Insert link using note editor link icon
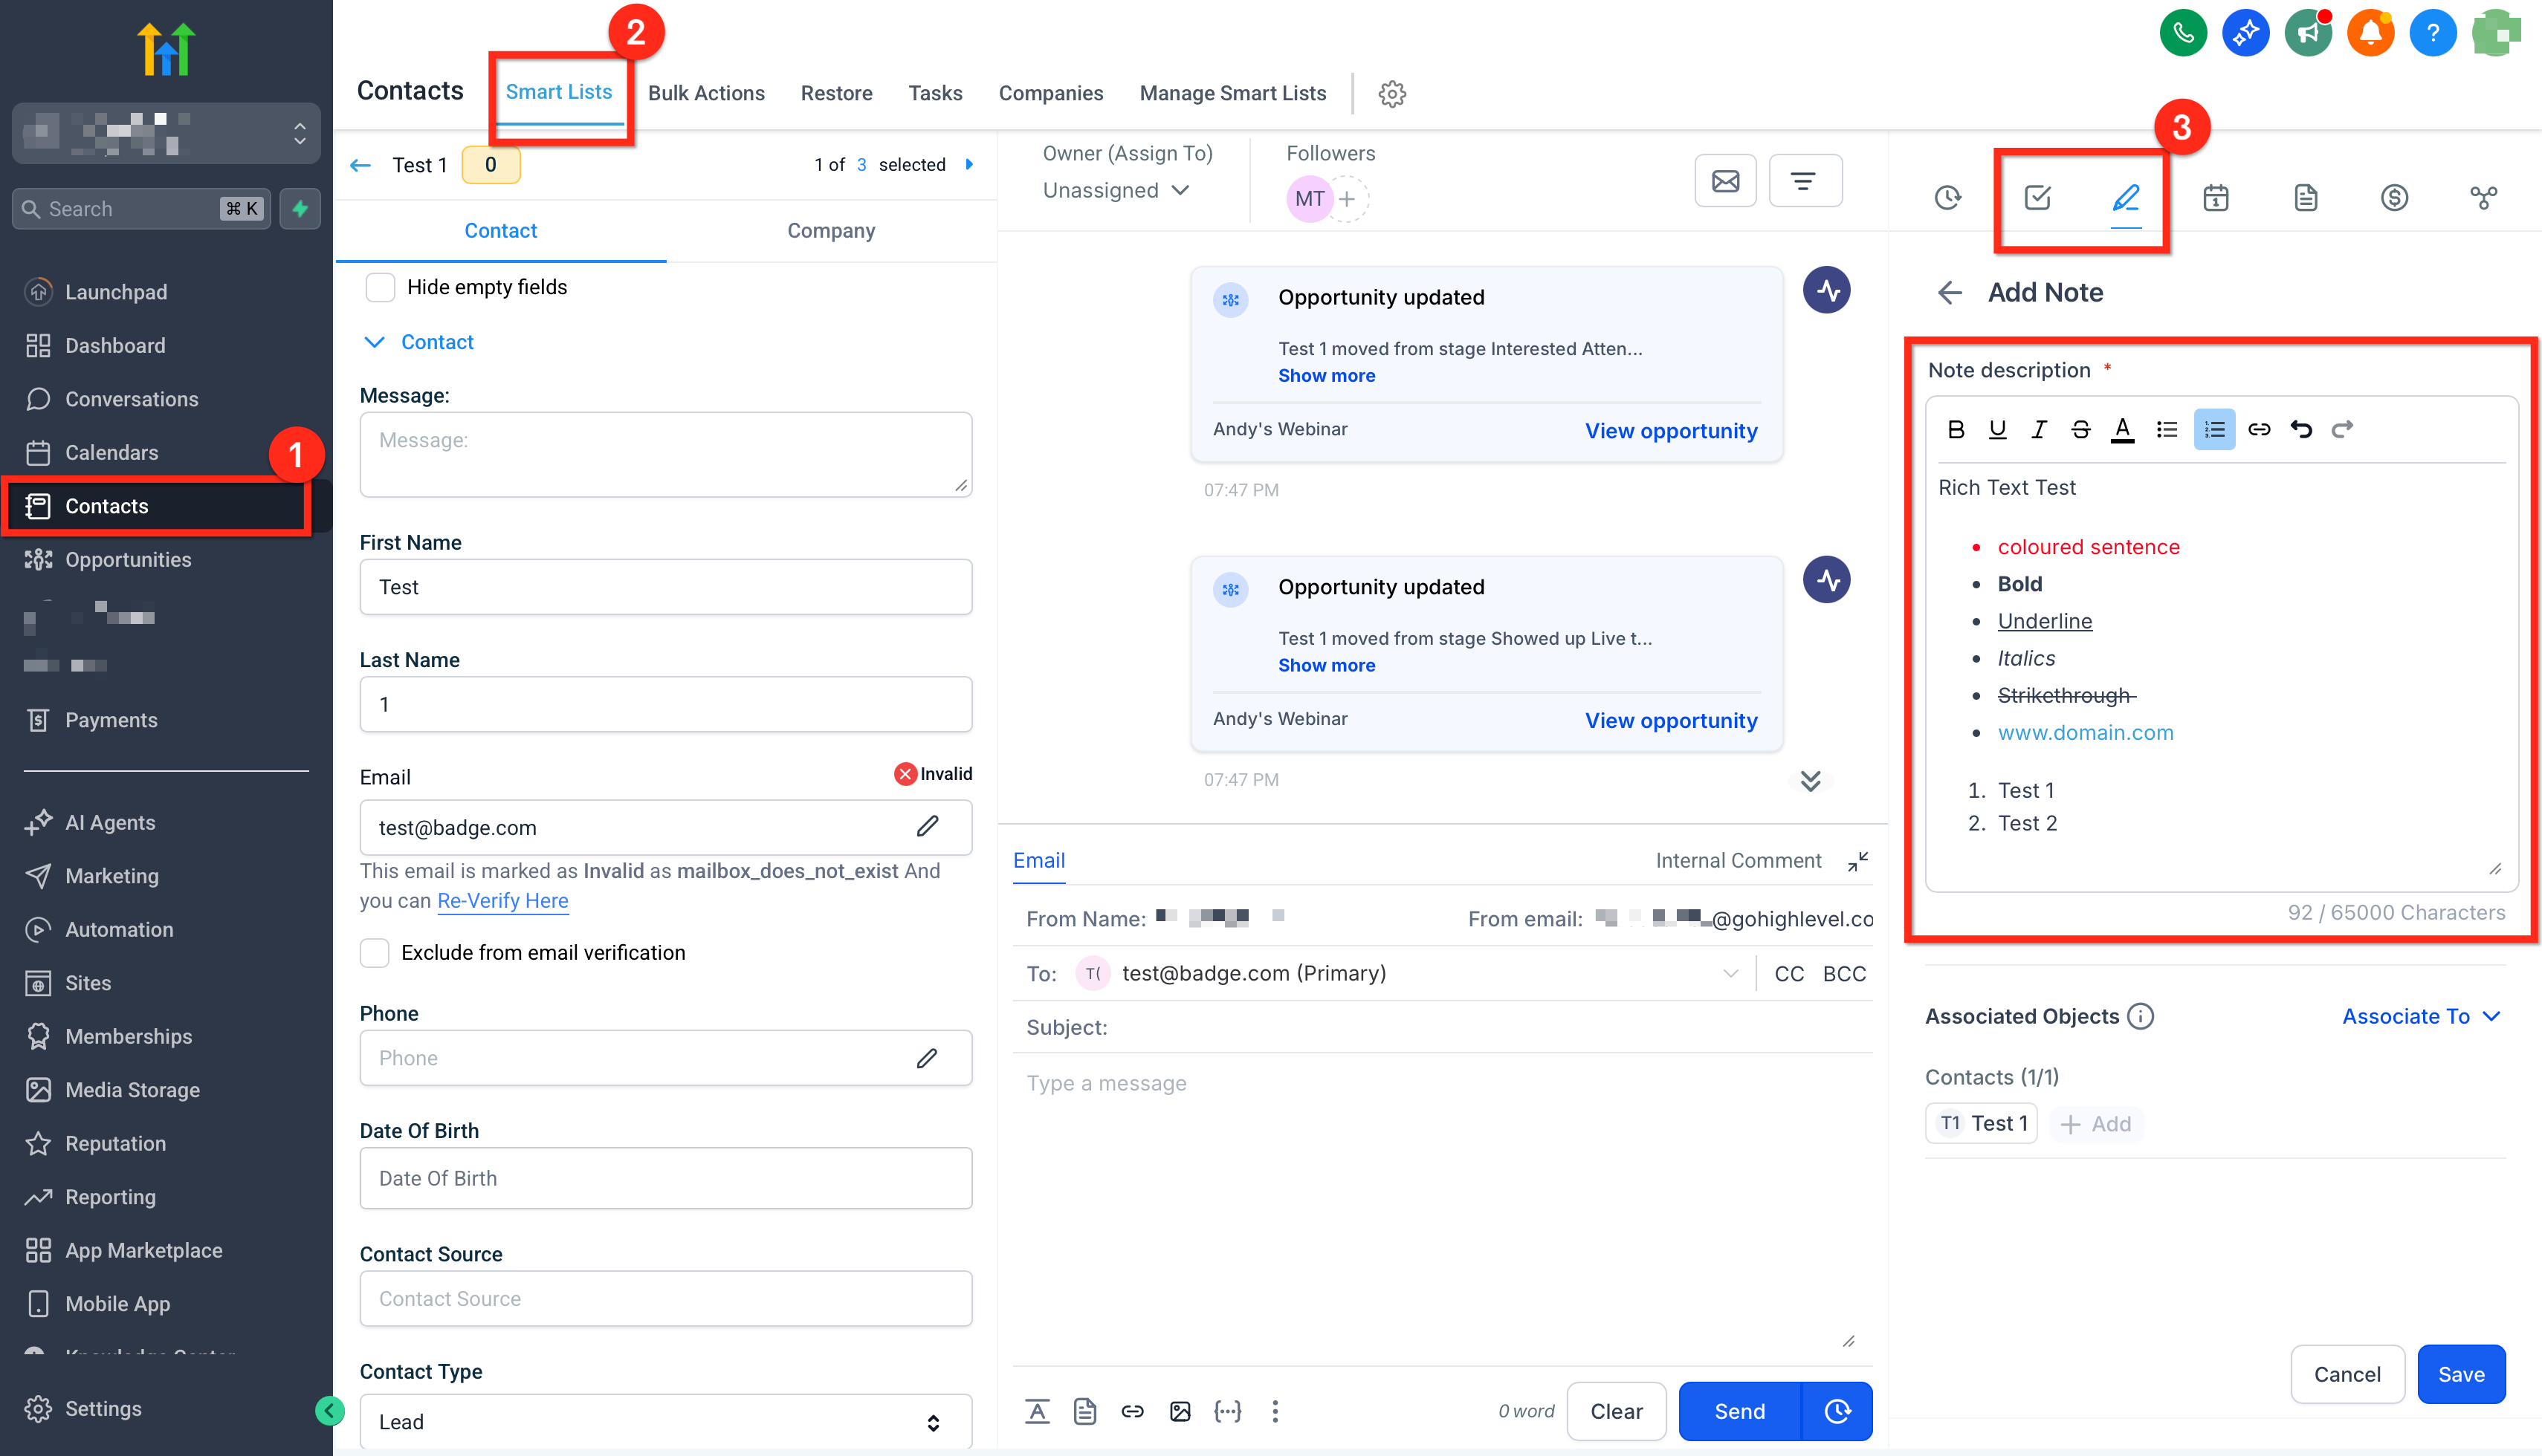The height and width of the screenshot is (1456, 2542). [2258, 429]
